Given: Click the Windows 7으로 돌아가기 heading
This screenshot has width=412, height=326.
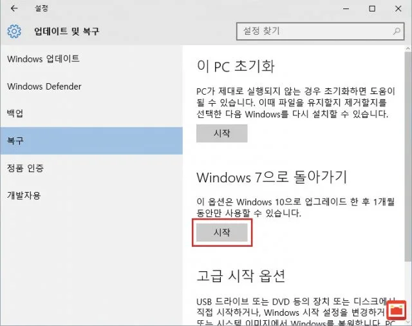Looking at the screenshot, I should [x=272, y=177].
